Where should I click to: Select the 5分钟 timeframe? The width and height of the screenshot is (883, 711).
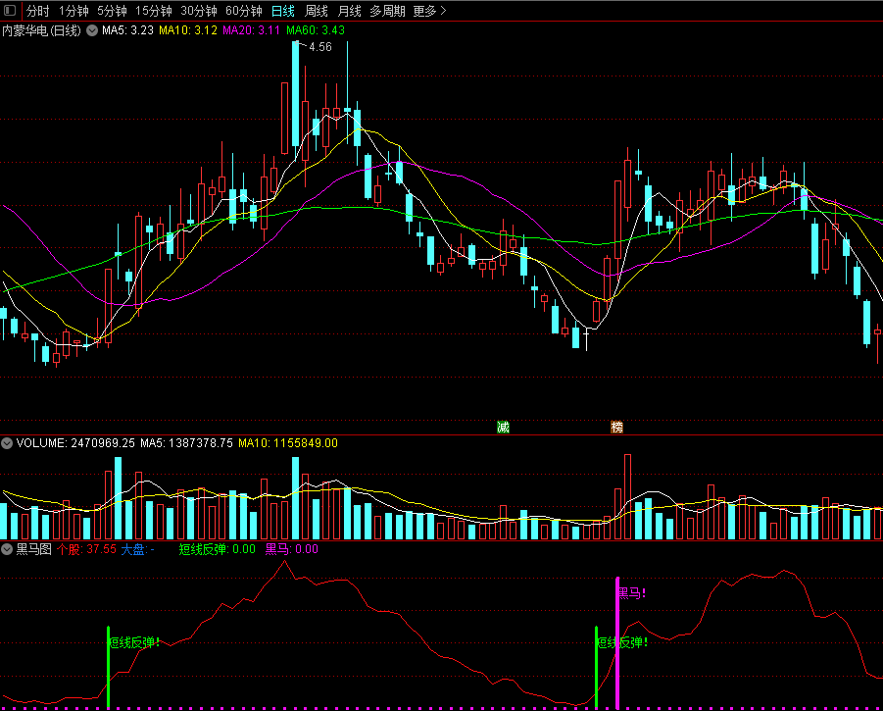coord(112,11)
